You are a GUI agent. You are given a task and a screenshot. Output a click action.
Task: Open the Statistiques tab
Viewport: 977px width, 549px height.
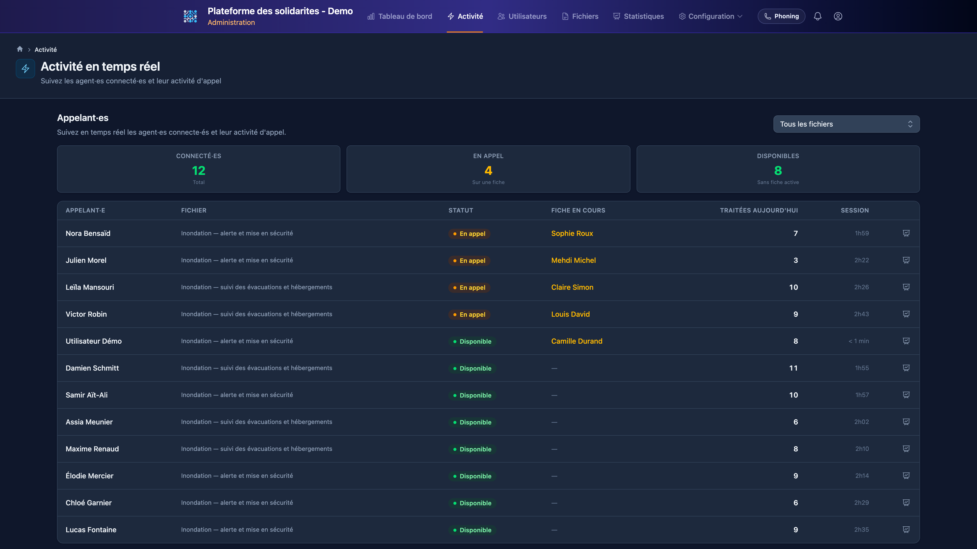click(639, 16)
